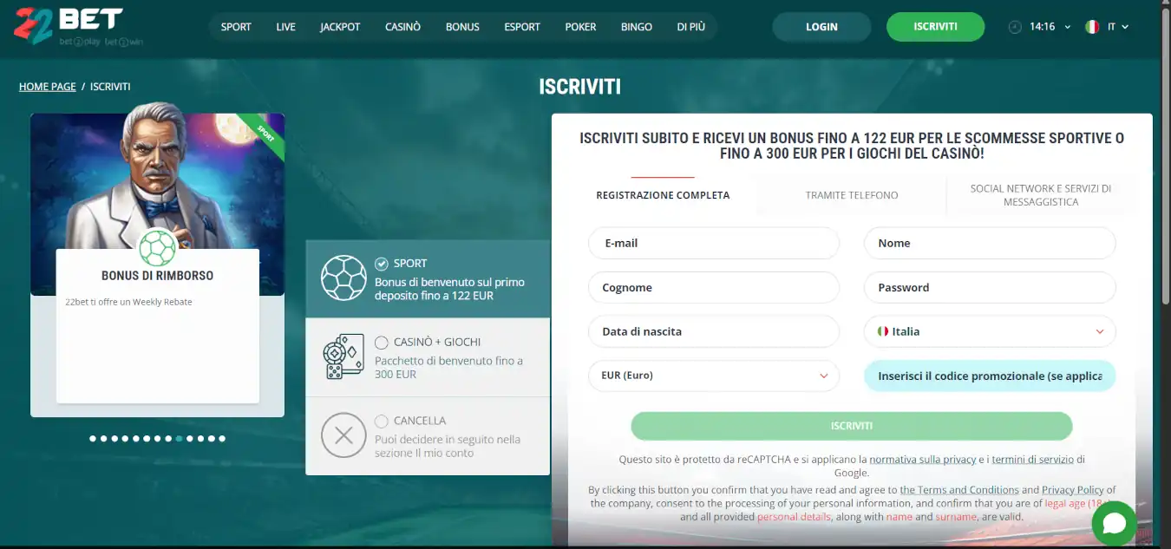Open the ESPORT menu item
Screen dimensions: 1171x549
(522, 27)
